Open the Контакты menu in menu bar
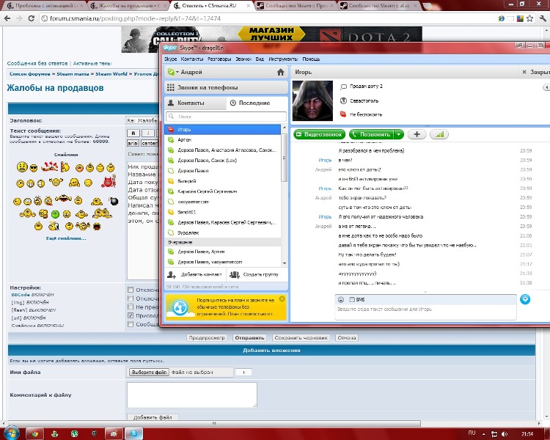 click(192, 59)
